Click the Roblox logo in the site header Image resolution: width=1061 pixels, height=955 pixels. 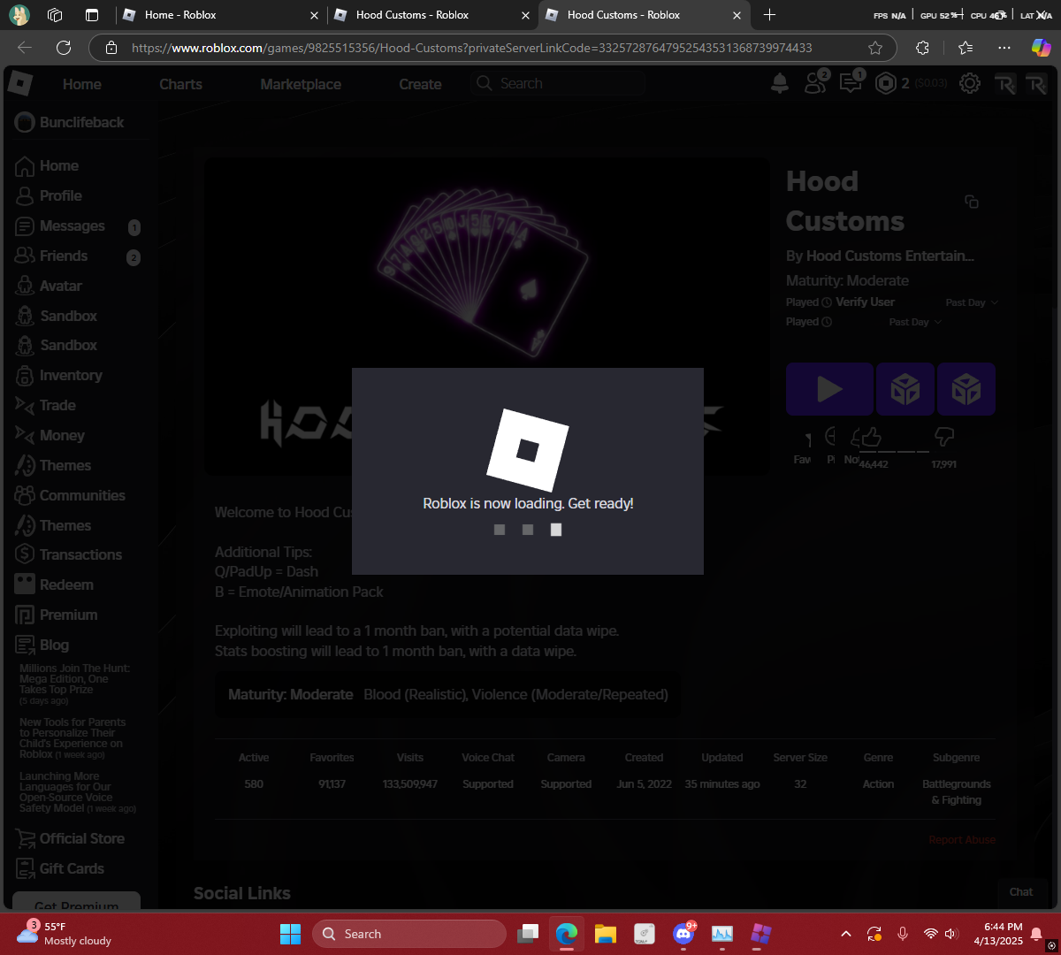tap(19, 83)
